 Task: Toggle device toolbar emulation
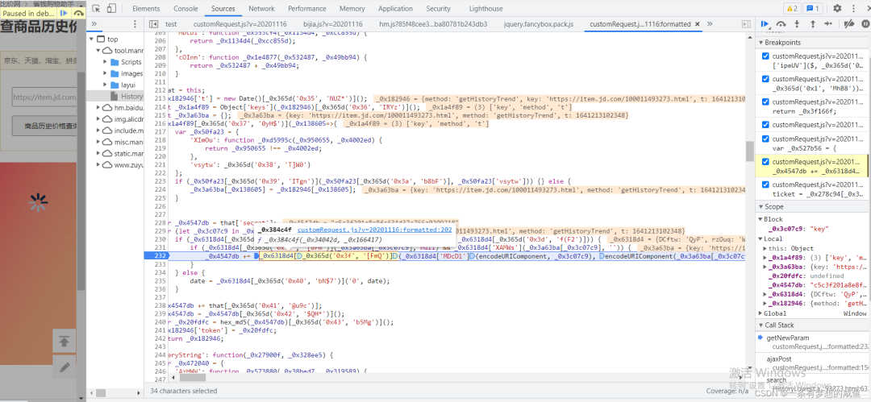(x=113, y=9)
